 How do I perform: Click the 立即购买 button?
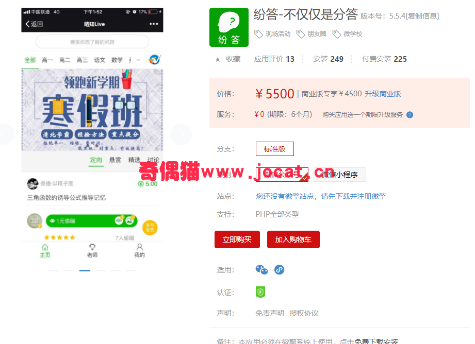click(x=237, y=239)
